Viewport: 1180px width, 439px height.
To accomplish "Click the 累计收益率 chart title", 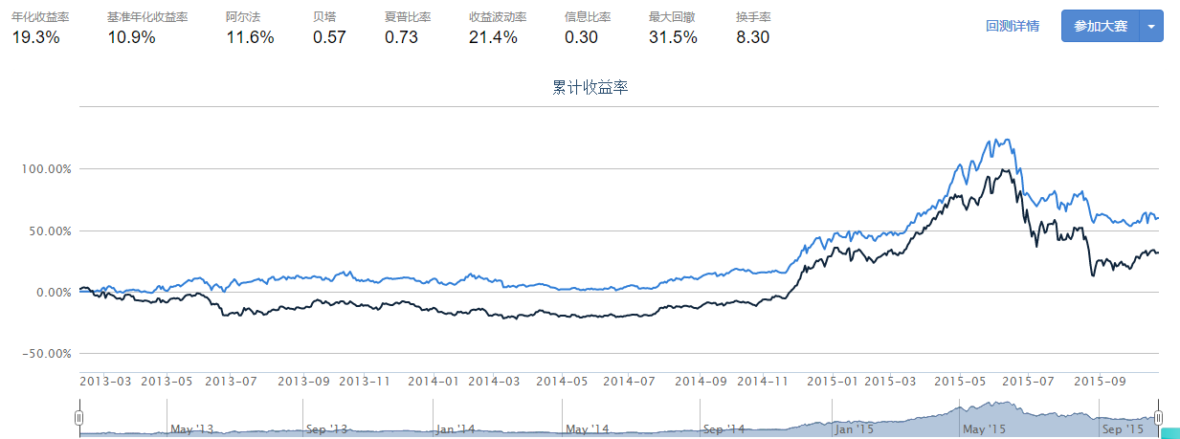I will (x=590, y=88).
